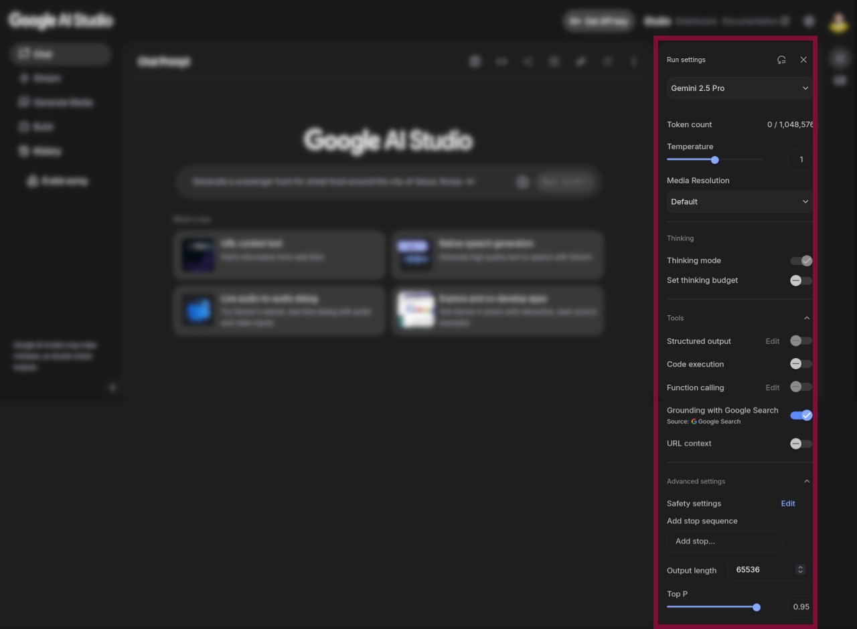Close the Run settings panel
Image resolution: width=857 pixels, height=629 pixels.
[x=803, y=60]
